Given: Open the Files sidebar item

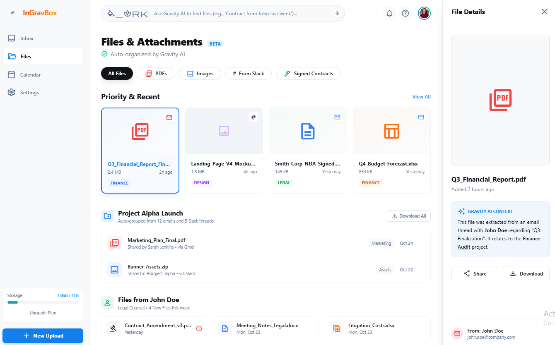Looking at the screenshot, I should [43, 57].
